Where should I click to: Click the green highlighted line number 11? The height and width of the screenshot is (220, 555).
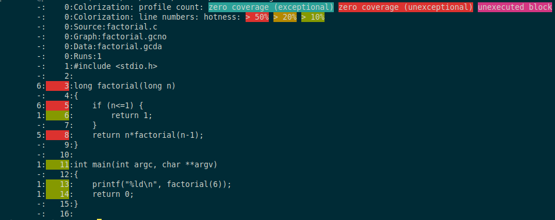tap(57, 164)
